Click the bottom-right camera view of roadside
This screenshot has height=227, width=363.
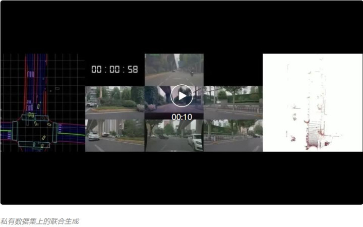(233, 136)
